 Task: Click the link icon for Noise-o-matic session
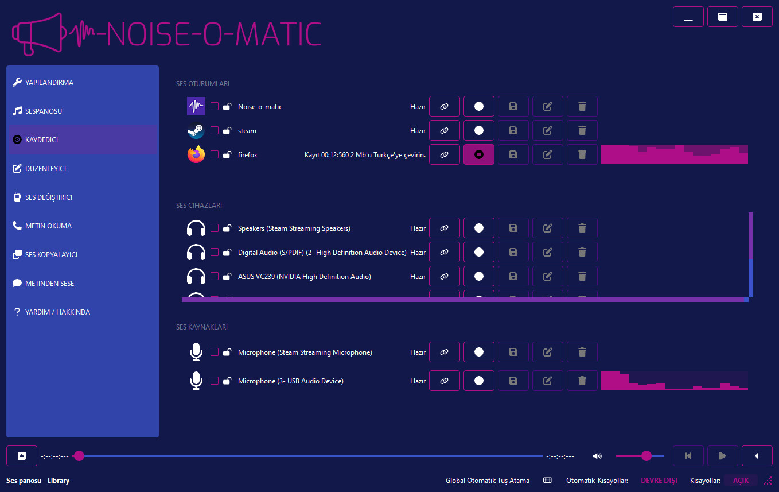click(x=444, y=106)
